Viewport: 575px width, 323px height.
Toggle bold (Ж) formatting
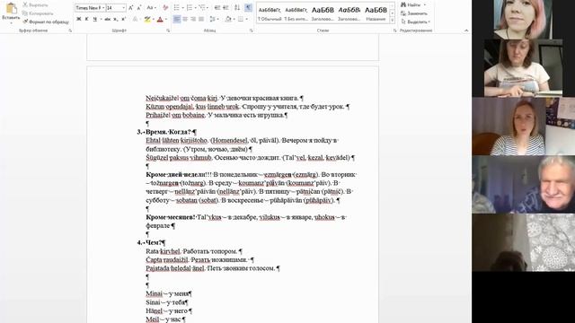[x=78, y=19]
